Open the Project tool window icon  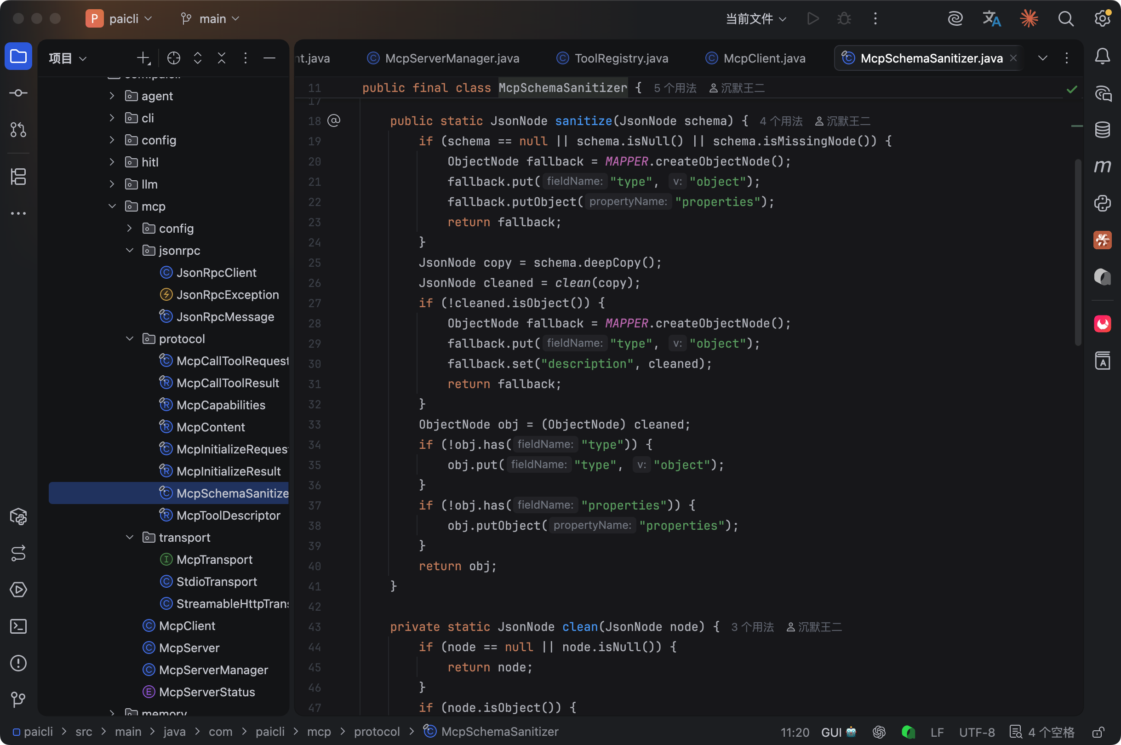pyautogui.click(x=18, y=57)
